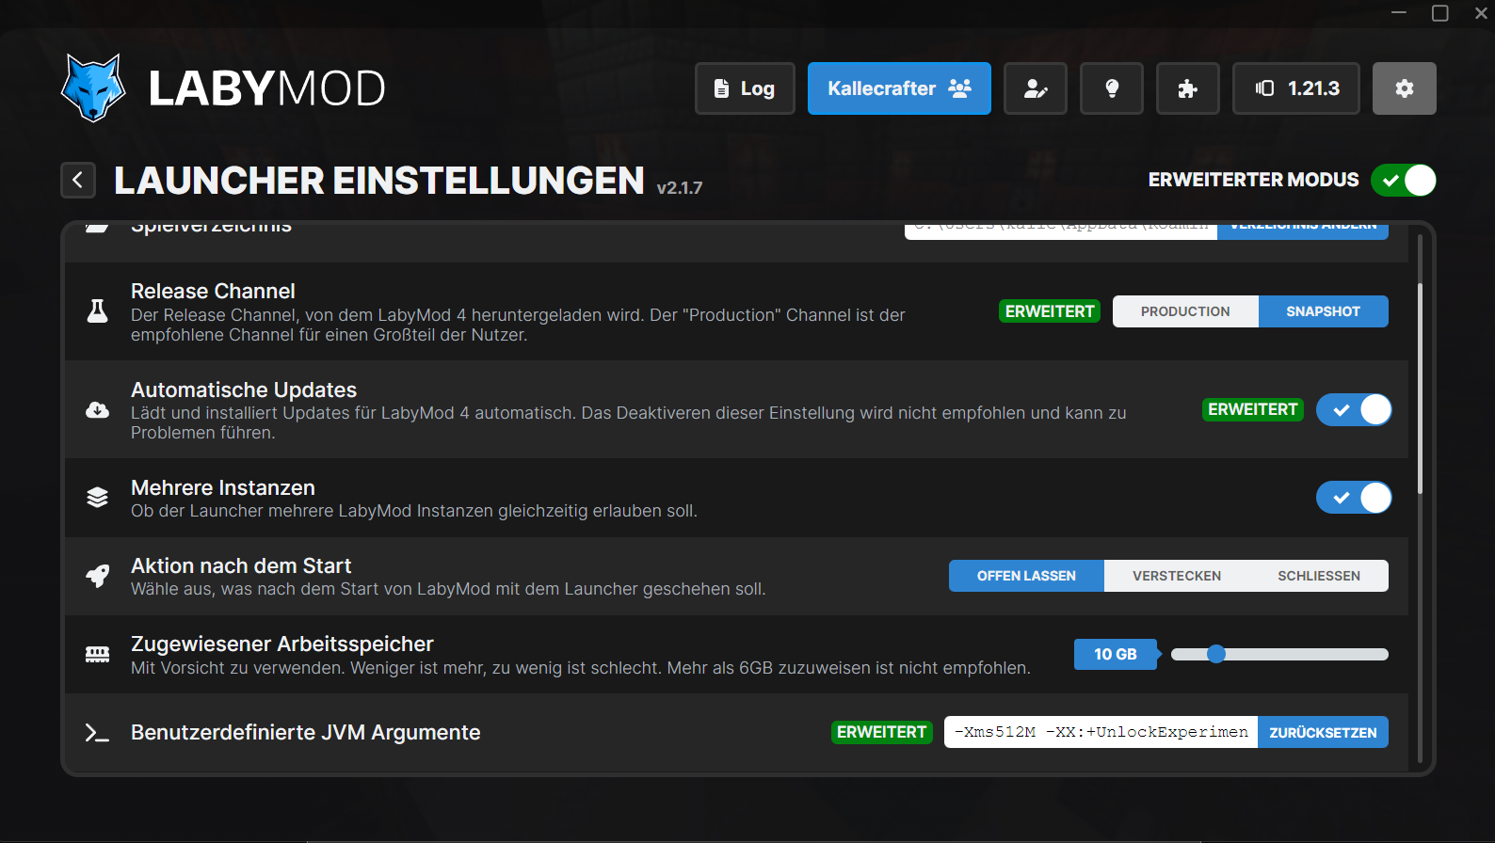This screenshot has width=1495, height=843.
Task: Disable Automatische Updates toggle
Action: 1353,410
